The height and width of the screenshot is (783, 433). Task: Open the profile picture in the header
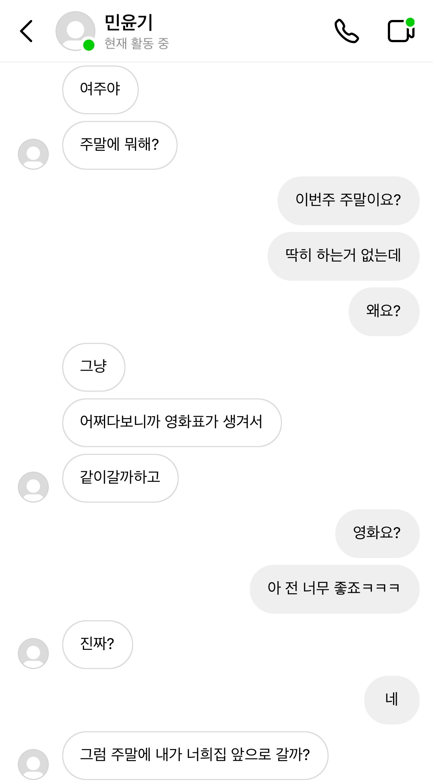click(x=75, y=31)
